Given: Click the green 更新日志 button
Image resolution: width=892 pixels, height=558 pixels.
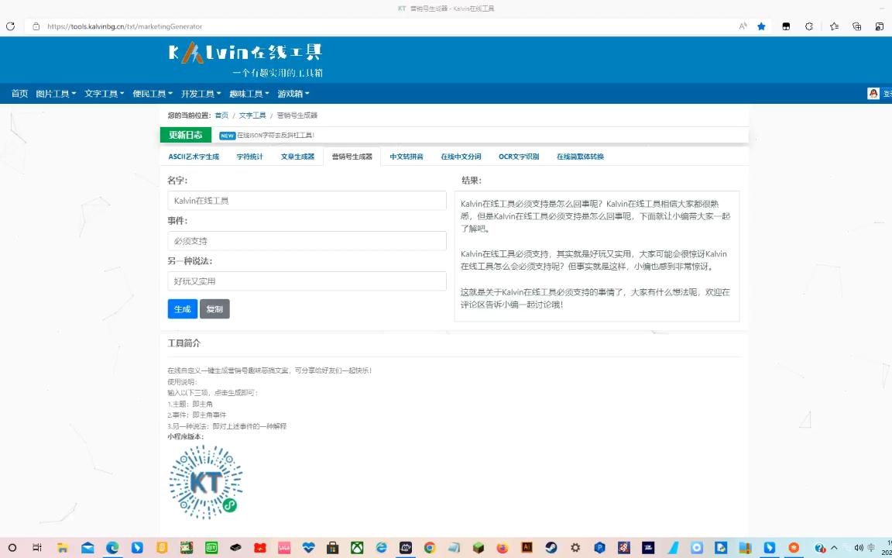Looking at the screenshot, I should click(x=186, y=135).
